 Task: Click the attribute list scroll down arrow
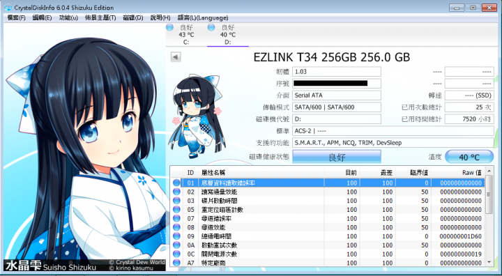coord(489,262)
